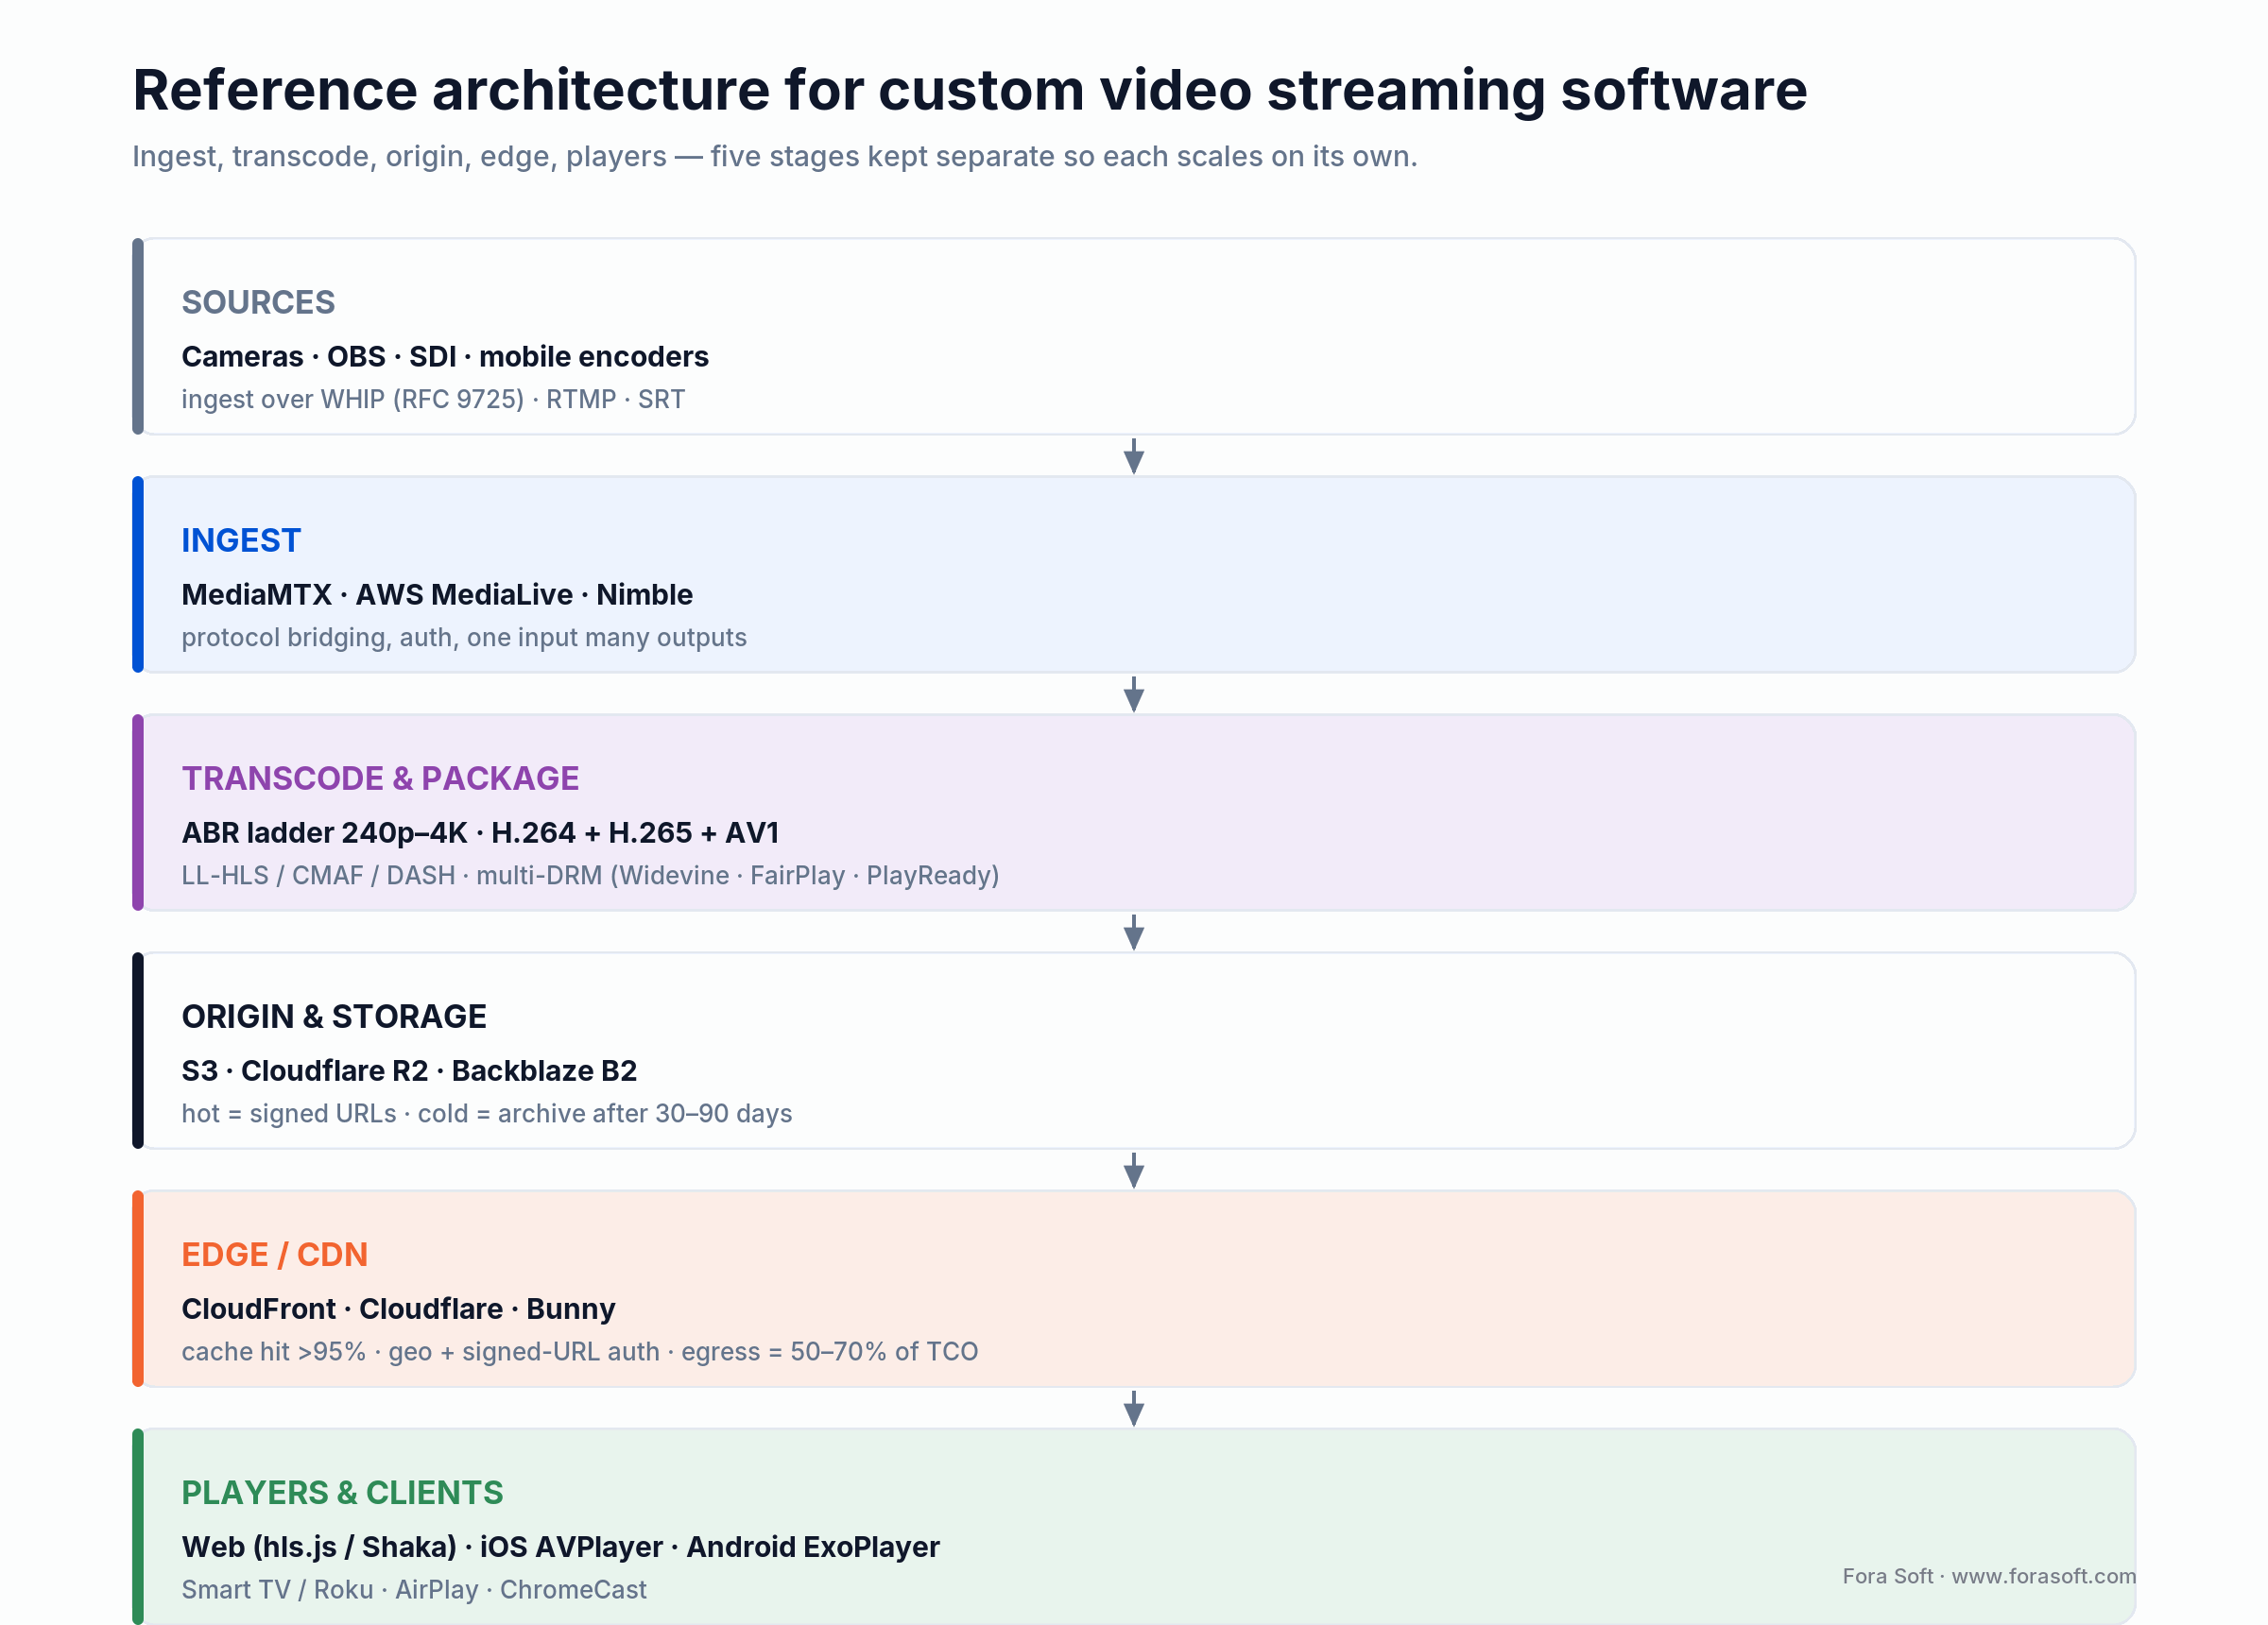Click 'S3 · Cloudflare R2 · Backblaze B2'
Viewport: 2268px width, 1625px height.
[x=409, y=1071]
